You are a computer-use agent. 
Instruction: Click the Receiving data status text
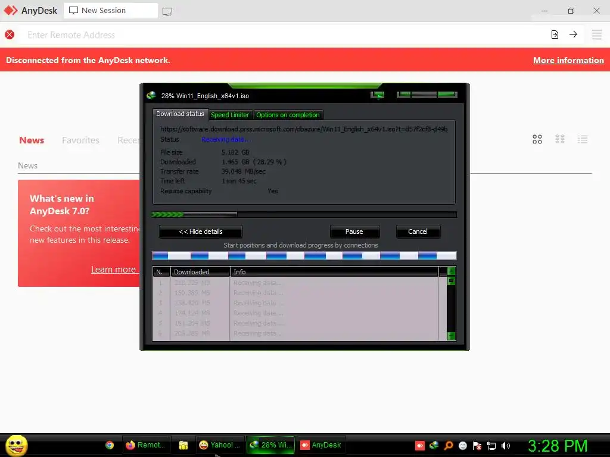tap(226, 139)
